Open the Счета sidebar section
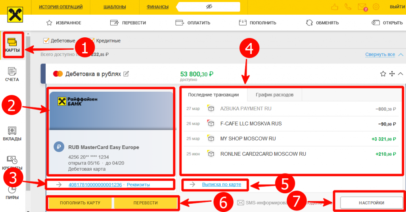The image size is (406, 212). coord(12,75)
